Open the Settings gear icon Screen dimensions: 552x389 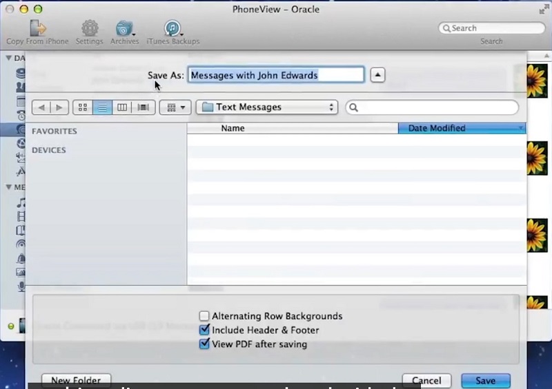[x=90, y=29]
